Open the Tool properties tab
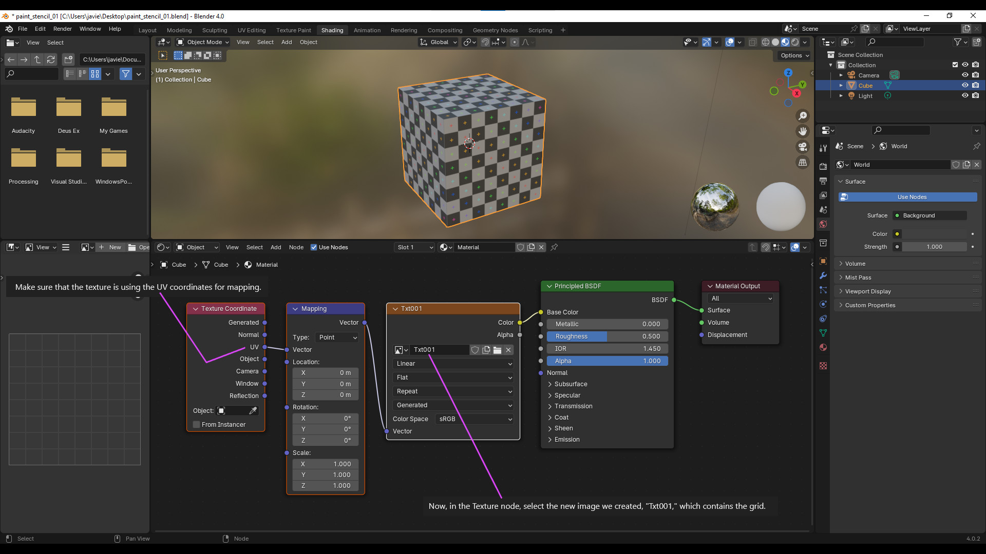 pyautogui.click(x=823, y=148)
